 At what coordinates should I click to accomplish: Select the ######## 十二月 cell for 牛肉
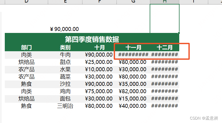[165, 55]
